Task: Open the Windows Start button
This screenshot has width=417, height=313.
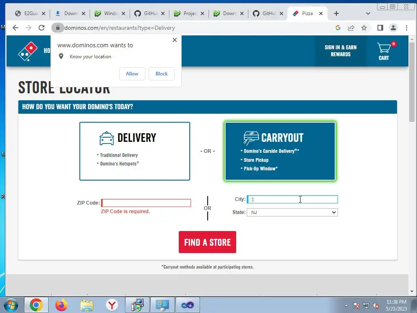Action: [11, 305]
